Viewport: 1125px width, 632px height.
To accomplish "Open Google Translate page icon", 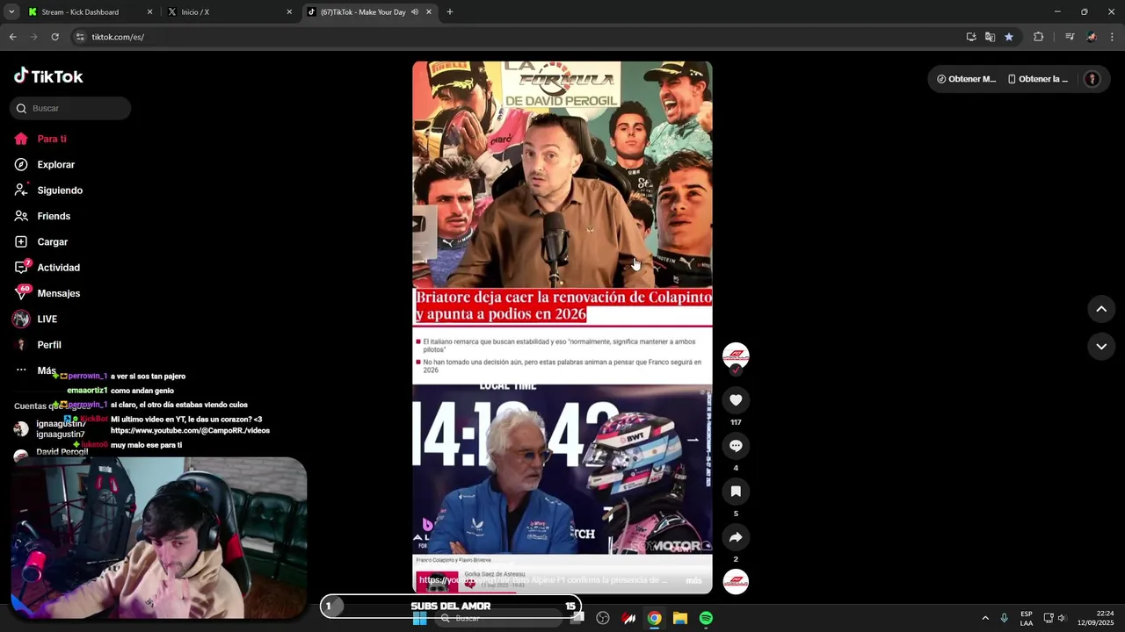I will pyautogui.click(x=990, y=37).
